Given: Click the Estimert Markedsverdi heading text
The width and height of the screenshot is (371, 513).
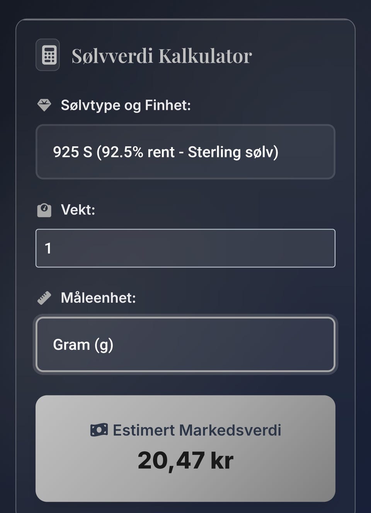Looking at the screenshot, I should (197, 430).
